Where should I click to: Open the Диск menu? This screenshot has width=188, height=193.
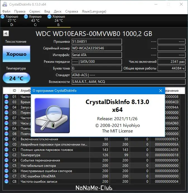pyautogui.click(x=57, y=11)
